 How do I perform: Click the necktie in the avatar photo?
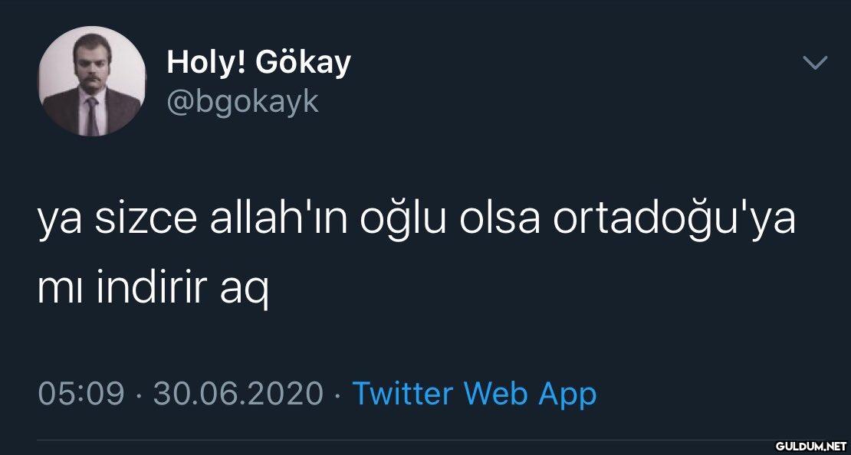pyautogui.click(x=92, y=116)
